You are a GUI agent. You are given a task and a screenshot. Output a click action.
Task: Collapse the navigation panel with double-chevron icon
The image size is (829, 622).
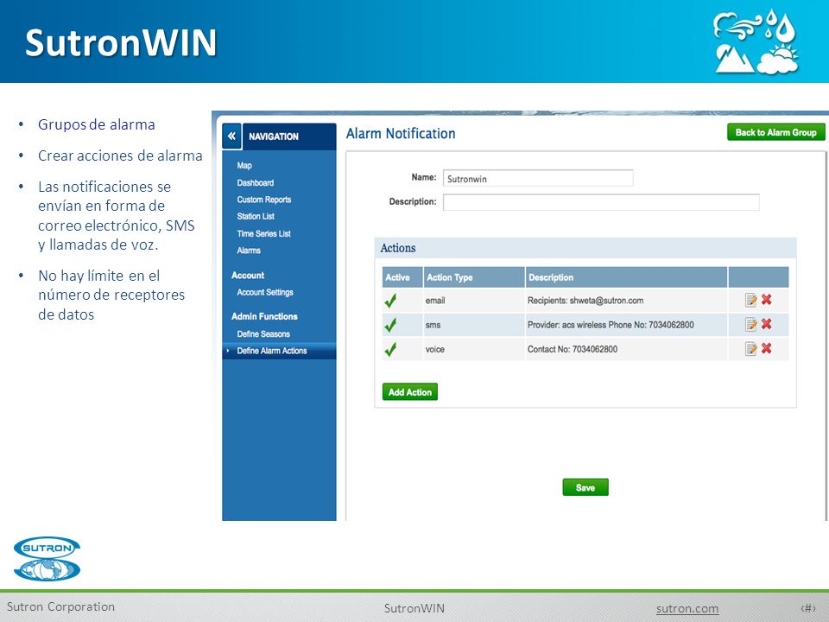pyautogui.click(x=231, y=136)
